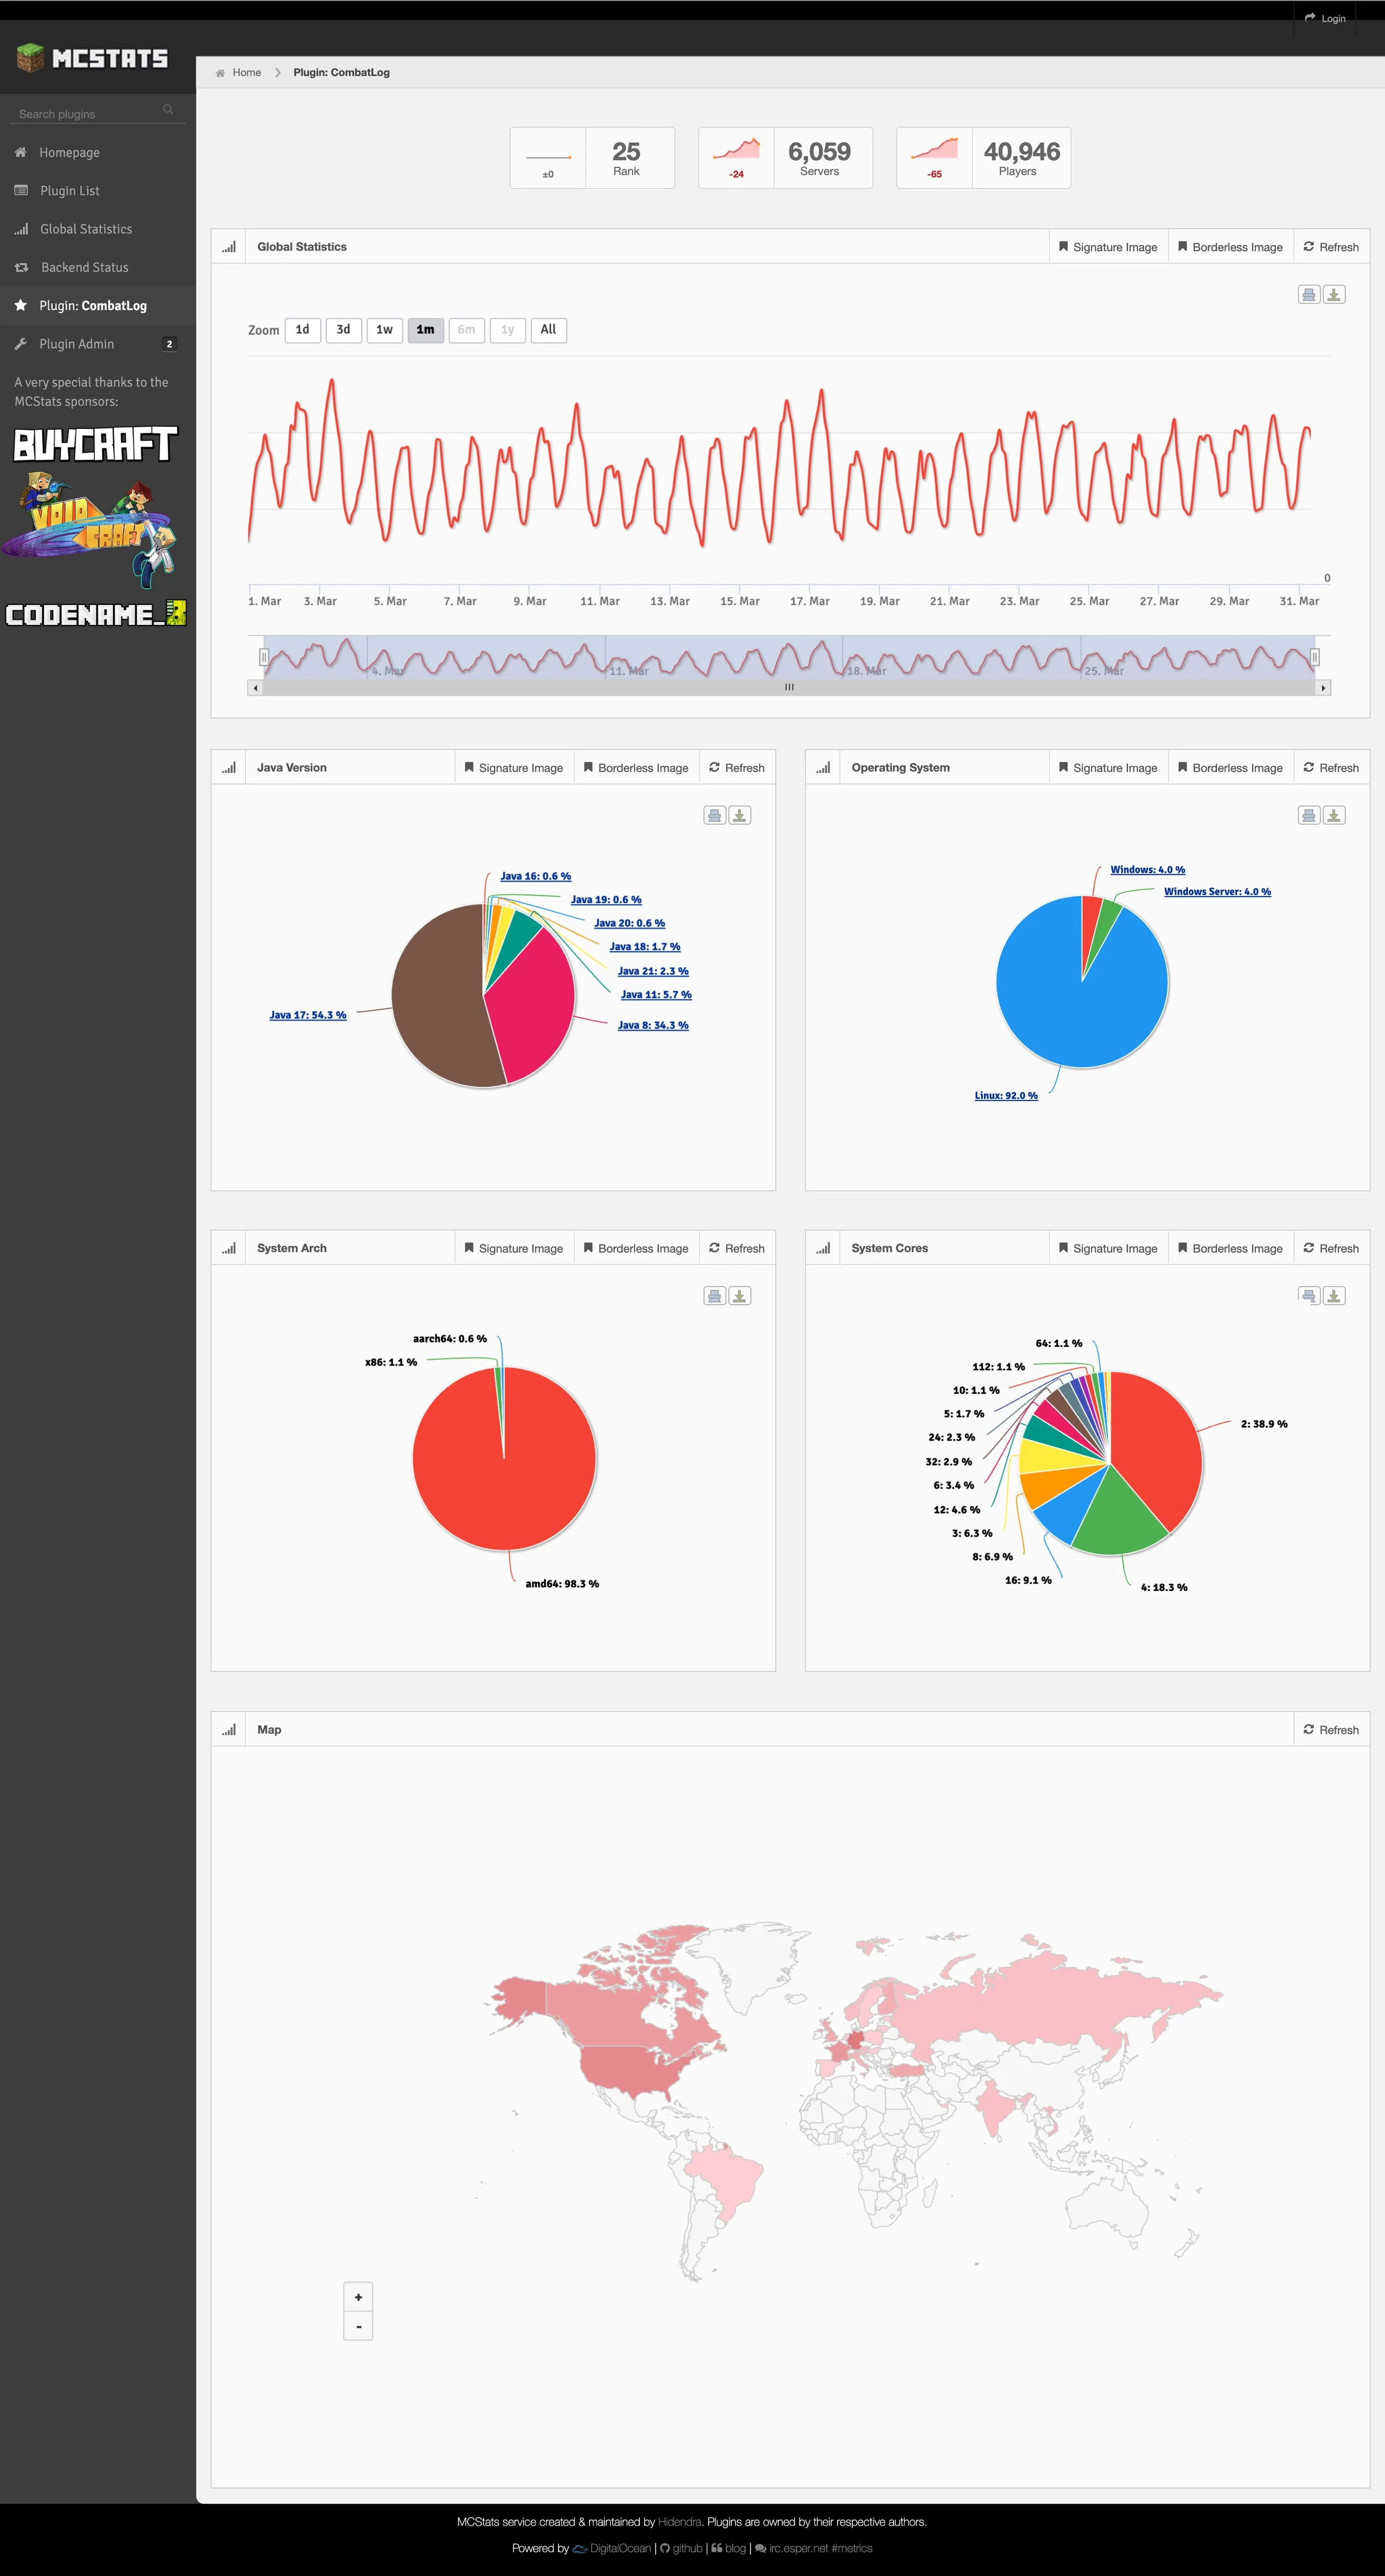Open the Homepage sidebar entry

69,152
